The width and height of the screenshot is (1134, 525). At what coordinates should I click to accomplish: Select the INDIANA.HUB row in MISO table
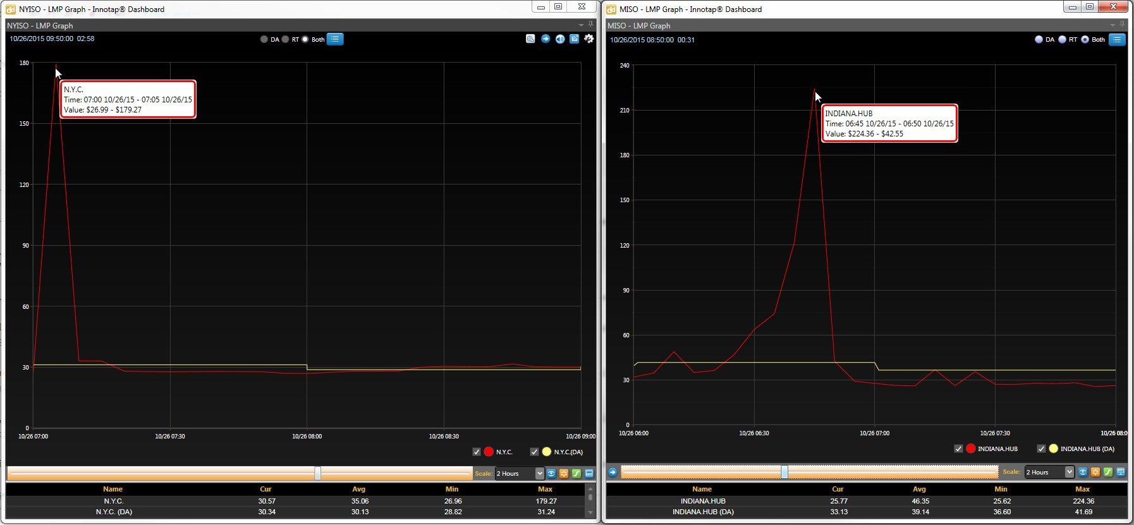pyautogui.click(x=867, y=501)
